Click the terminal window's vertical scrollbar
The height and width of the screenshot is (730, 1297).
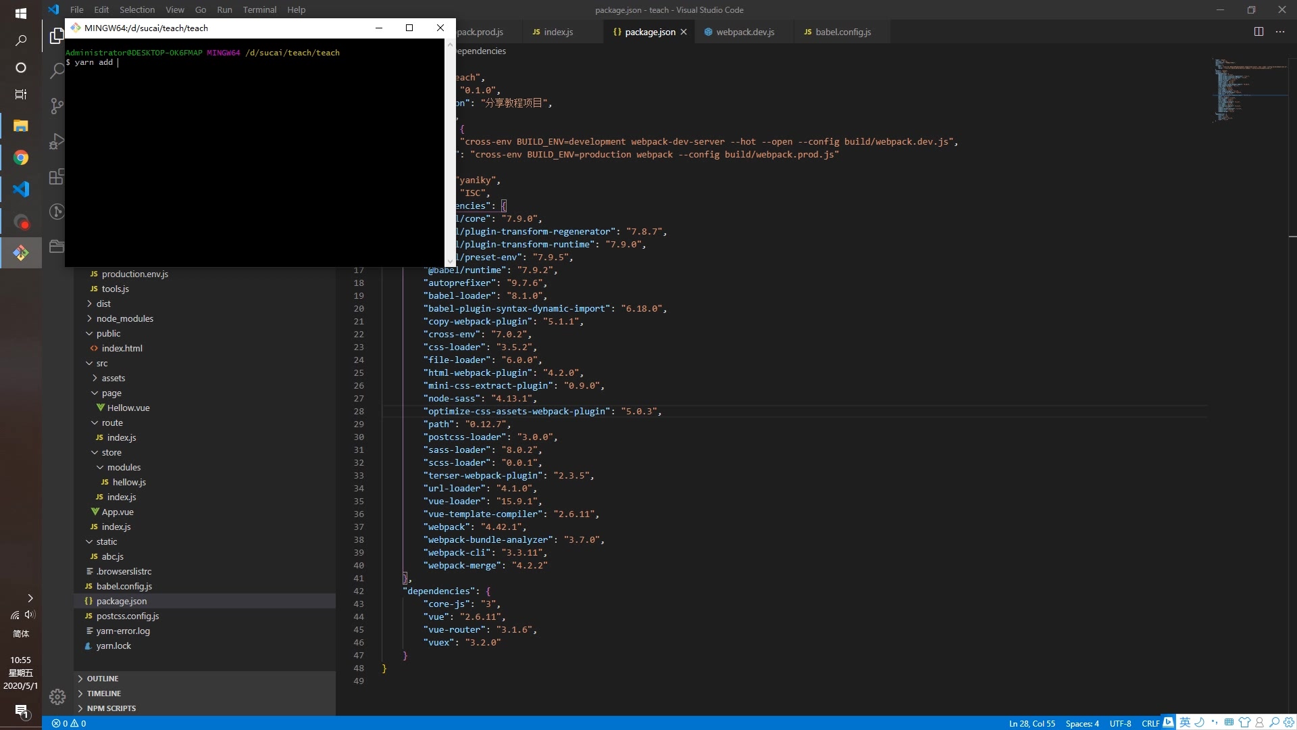[451, 152]
